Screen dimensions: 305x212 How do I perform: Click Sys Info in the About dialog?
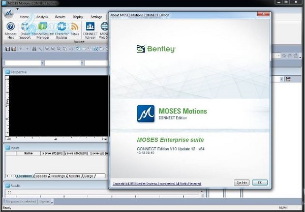(x=241, y=183)
